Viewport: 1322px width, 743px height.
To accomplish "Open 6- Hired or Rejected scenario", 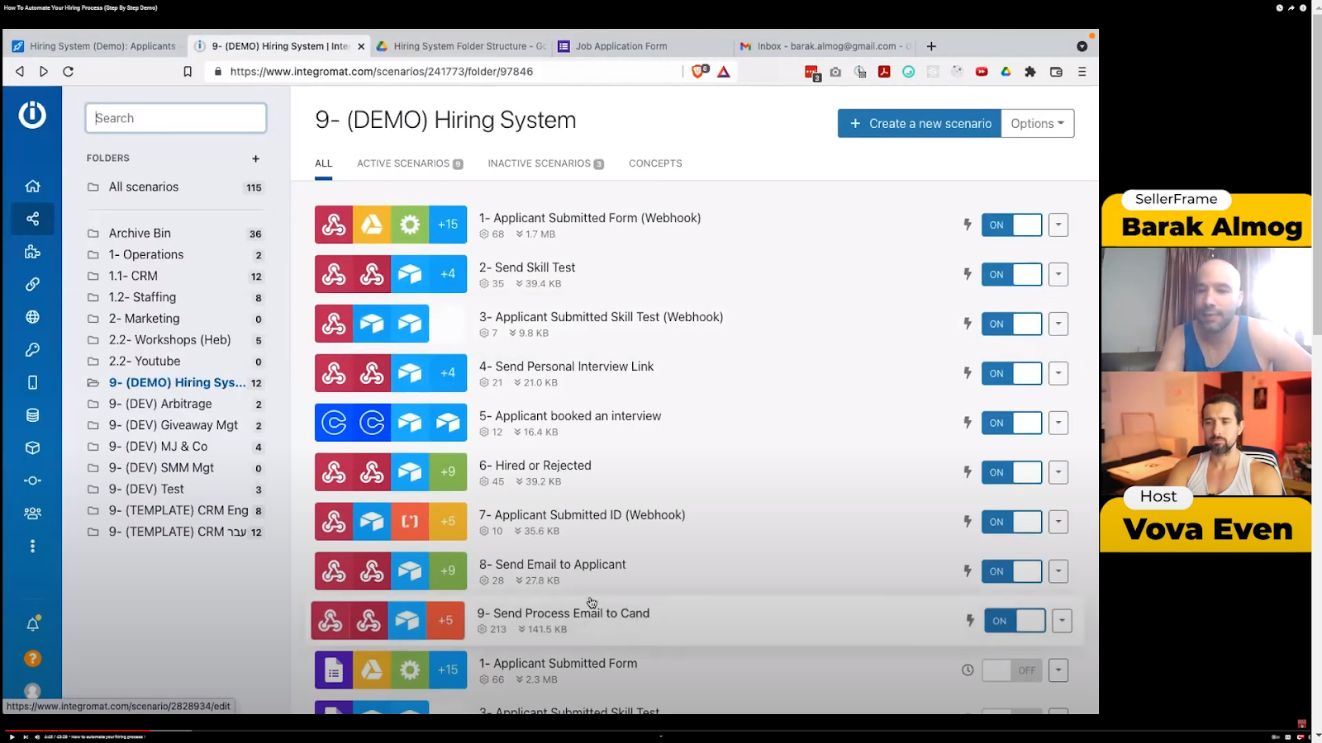I will (535, 466).
